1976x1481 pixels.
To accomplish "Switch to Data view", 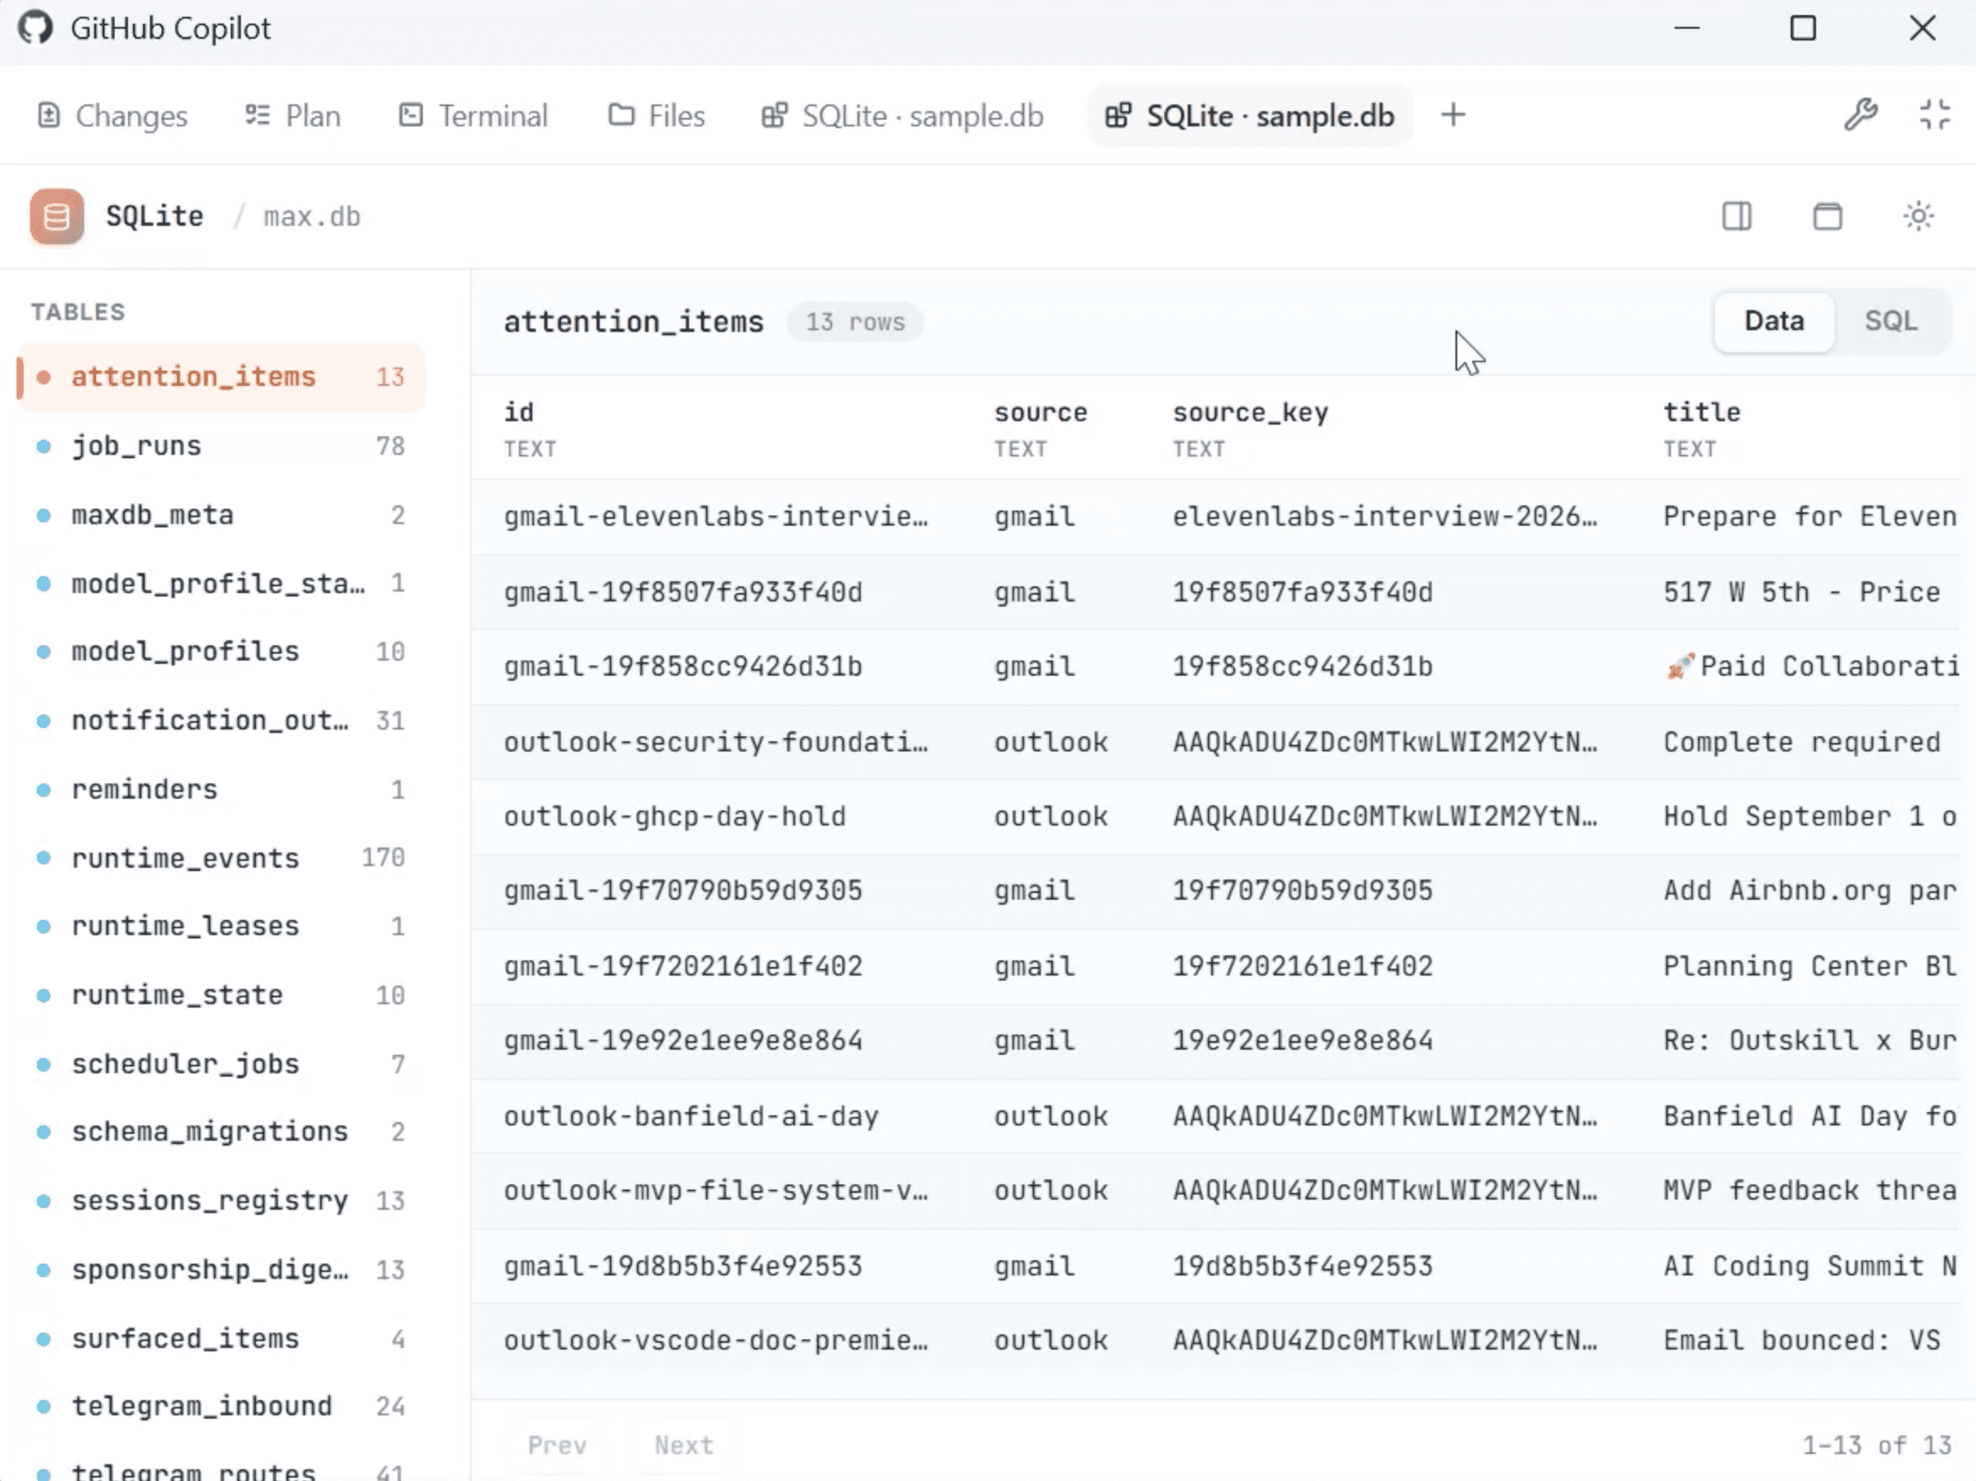I will click(x=1774, y=321).
